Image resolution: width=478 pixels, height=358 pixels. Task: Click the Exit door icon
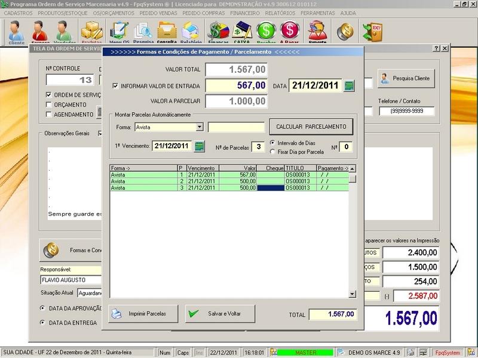tap(376, 30)
